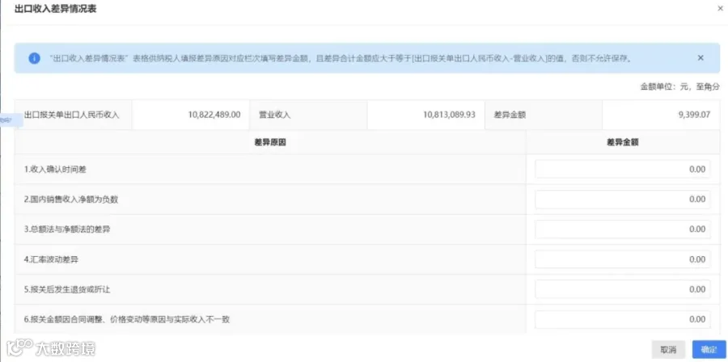The width and height of the screenshot is (728, 362).
Task: Click the info icon in the notice banner
Action: point(34,58)
